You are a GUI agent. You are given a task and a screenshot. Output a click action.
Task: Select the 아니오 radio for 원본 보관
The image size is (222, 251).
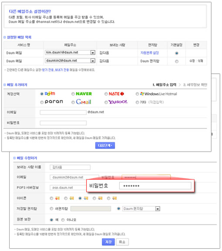[63, 220]
